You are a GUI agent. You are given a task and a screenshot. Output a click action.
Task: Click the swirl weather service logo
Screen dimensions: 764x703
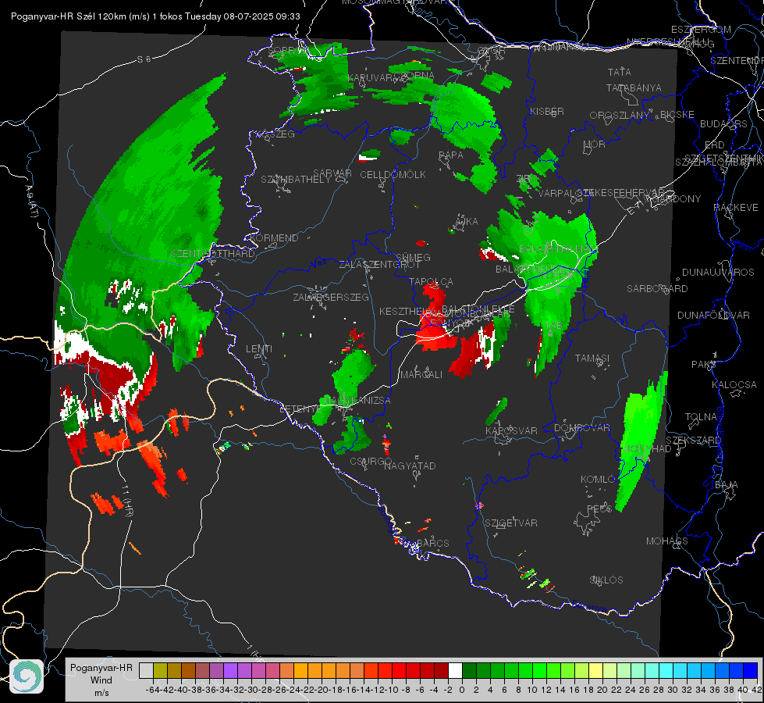(27, 676)
